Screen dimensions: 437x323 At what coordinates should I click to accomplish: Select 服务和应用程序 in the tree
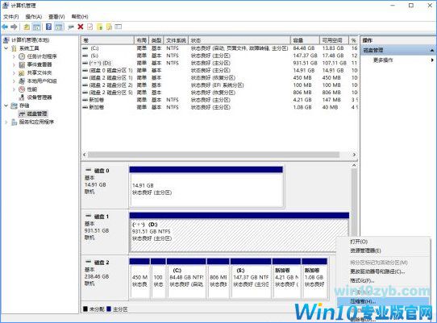[x=36, y=122]
